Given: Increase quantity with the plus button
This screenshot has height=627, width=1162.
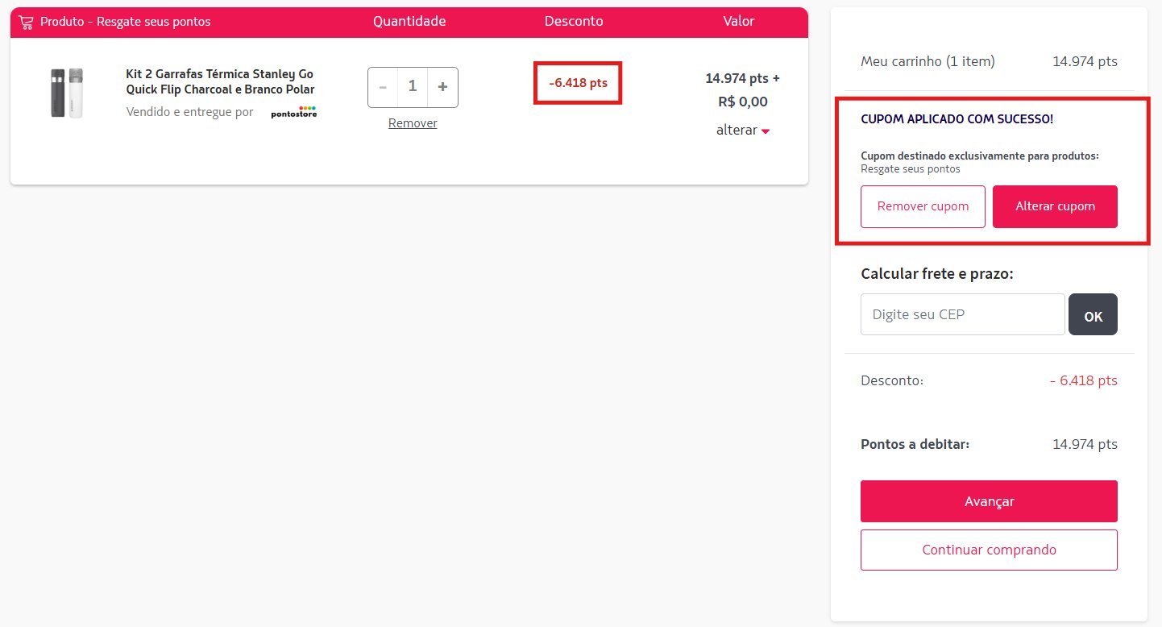Looking at the screenshot, I should (442, 87).
